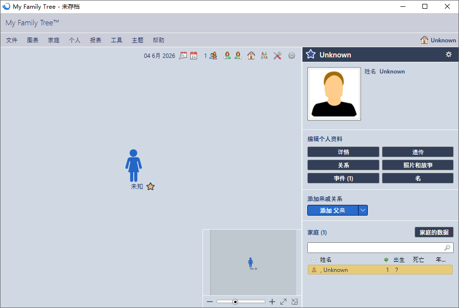Screen dimensions: 459x308
Task: Click the home person toolbar icon
Action: (251, 55)
